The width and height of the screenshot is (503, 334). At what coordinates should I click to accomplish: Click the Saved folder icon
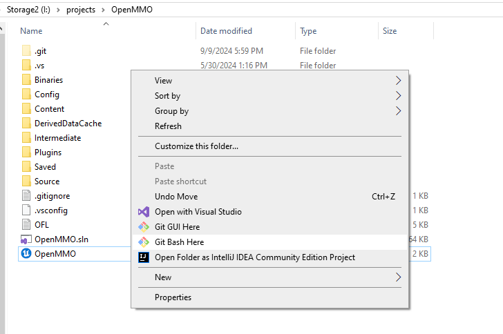(x=26, y=167)
